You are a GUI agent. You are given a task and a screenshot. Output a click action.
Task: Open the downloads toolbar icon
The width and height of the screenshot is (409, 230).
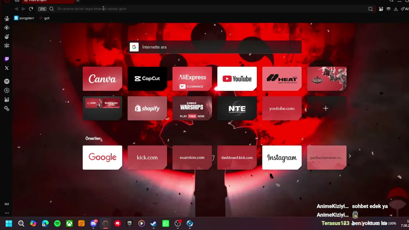pyautogui.click(x=396, y=9)
